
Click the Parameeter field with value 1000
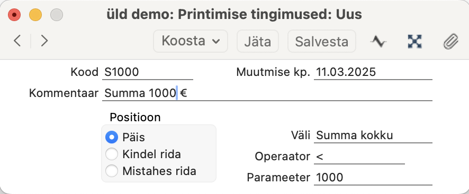[373, 178]
